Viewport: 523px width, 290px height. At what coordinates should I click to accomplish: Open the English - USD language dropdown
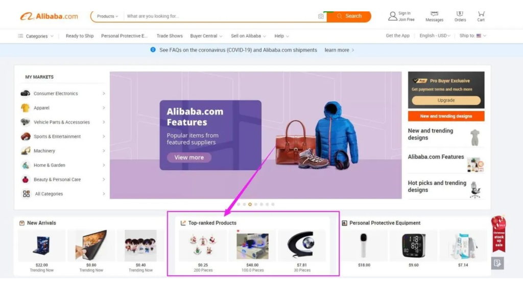435,36
